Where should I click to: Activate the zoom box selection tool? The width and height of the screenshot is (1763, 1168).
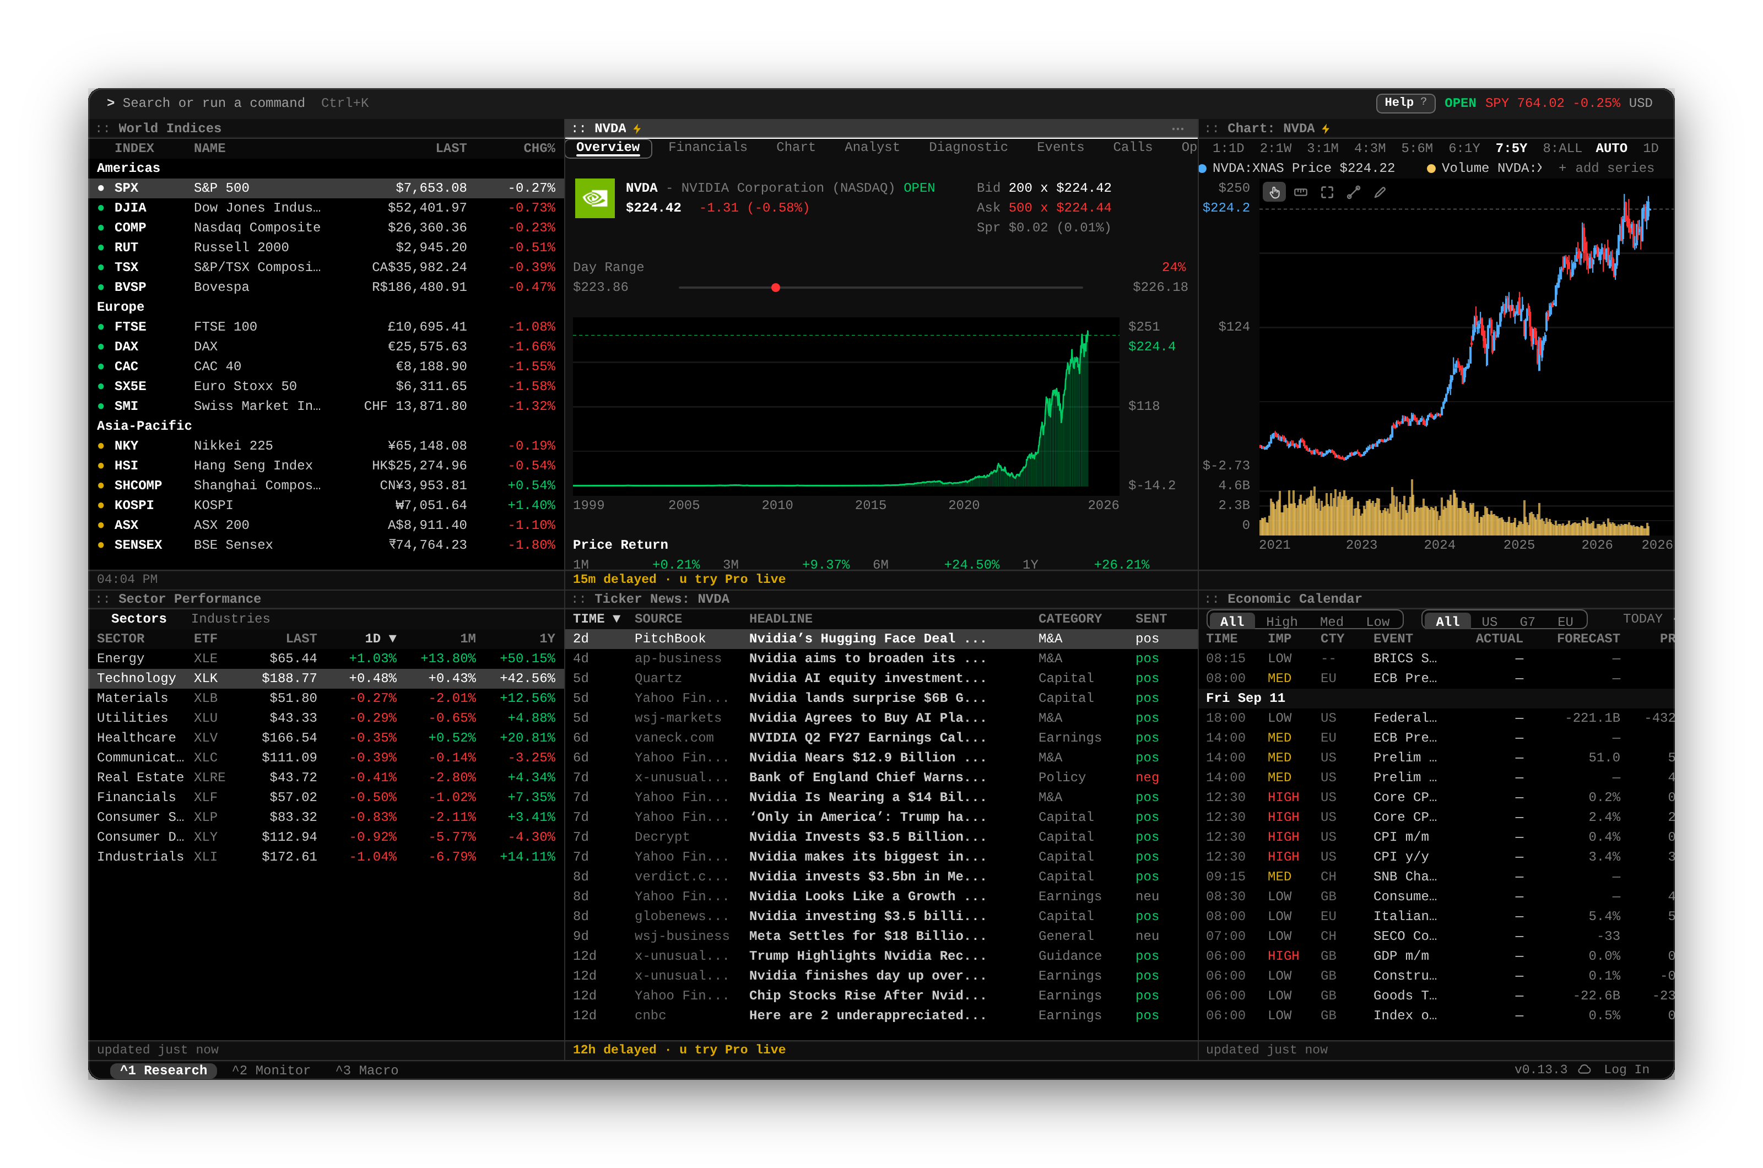1327,193
